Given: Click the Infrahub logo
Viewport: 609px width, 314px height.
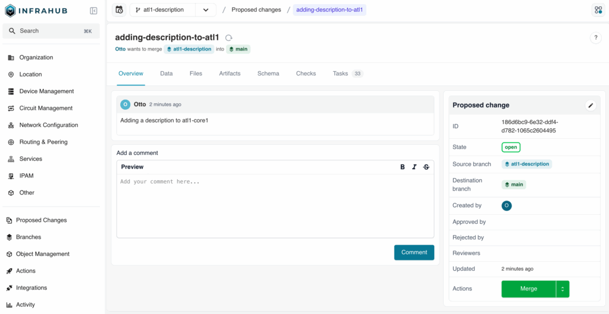Looking at the screenshot, I should pyautogui.click(x=36, y=11).
